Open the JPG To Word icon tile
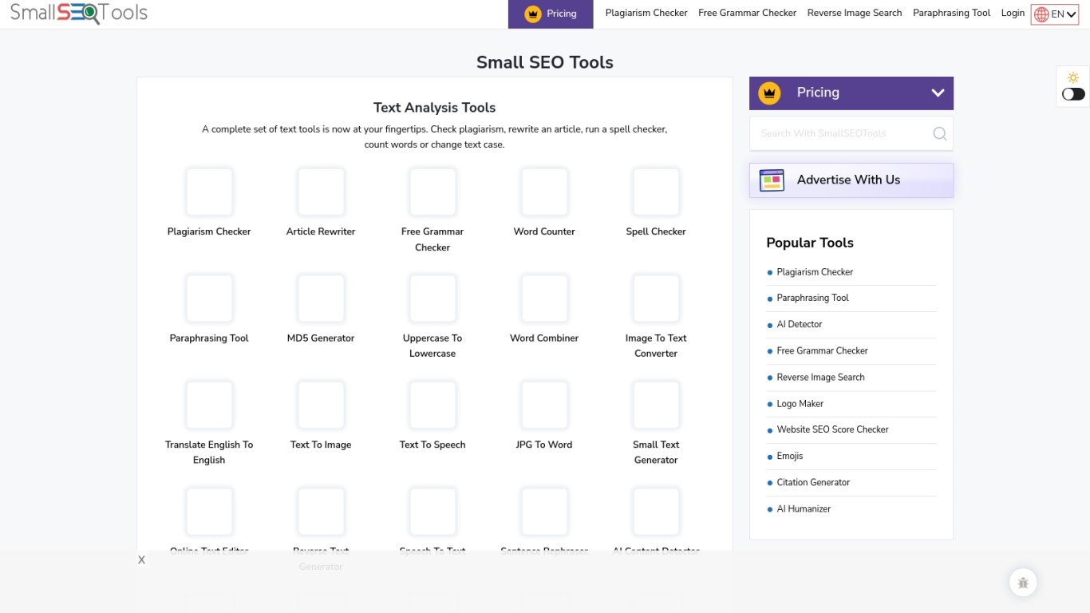The width and height of the screenshot is (1090, 613). pyautogui.click(x=544, y=405)
